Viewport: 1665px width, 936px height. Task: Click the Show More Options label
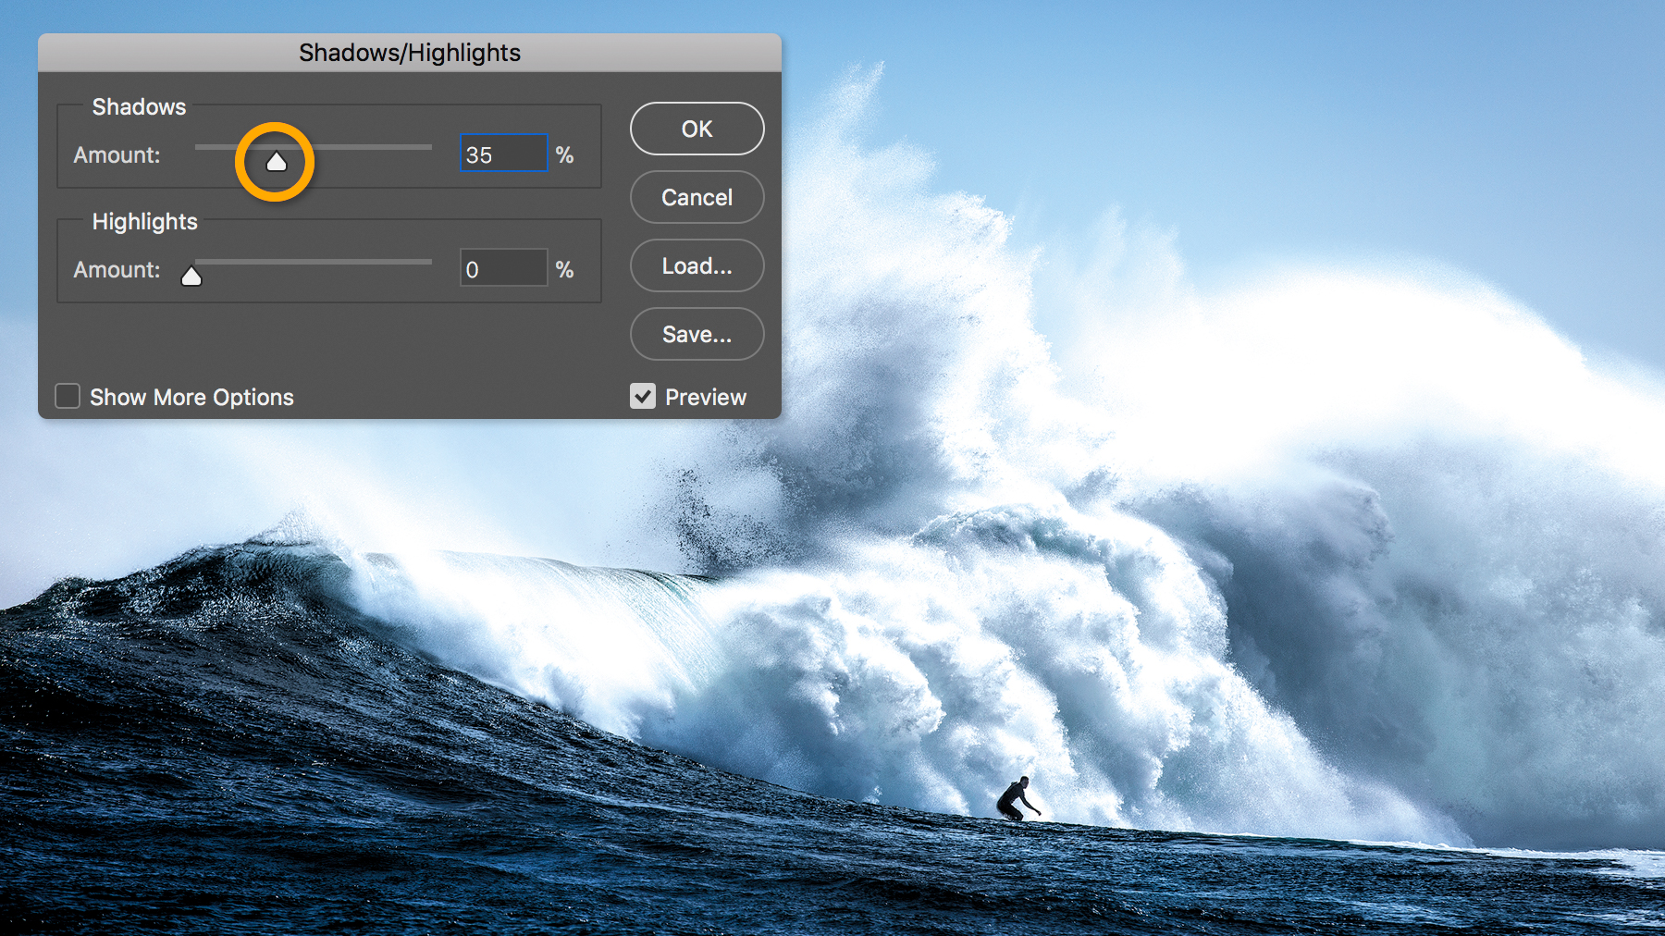(191, 397)
